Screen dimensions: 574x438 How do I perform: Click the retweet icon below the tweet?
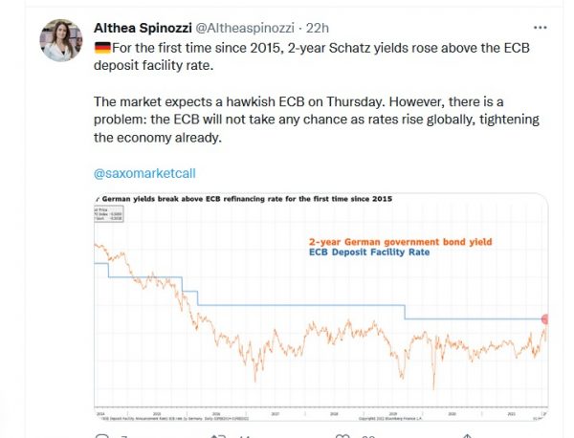click(x=218, y=436)
